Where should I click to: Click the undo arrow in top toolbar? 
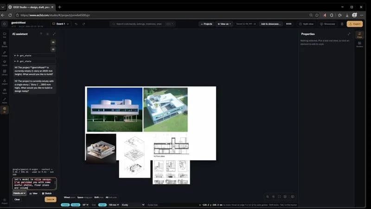(x=76, y=24)
